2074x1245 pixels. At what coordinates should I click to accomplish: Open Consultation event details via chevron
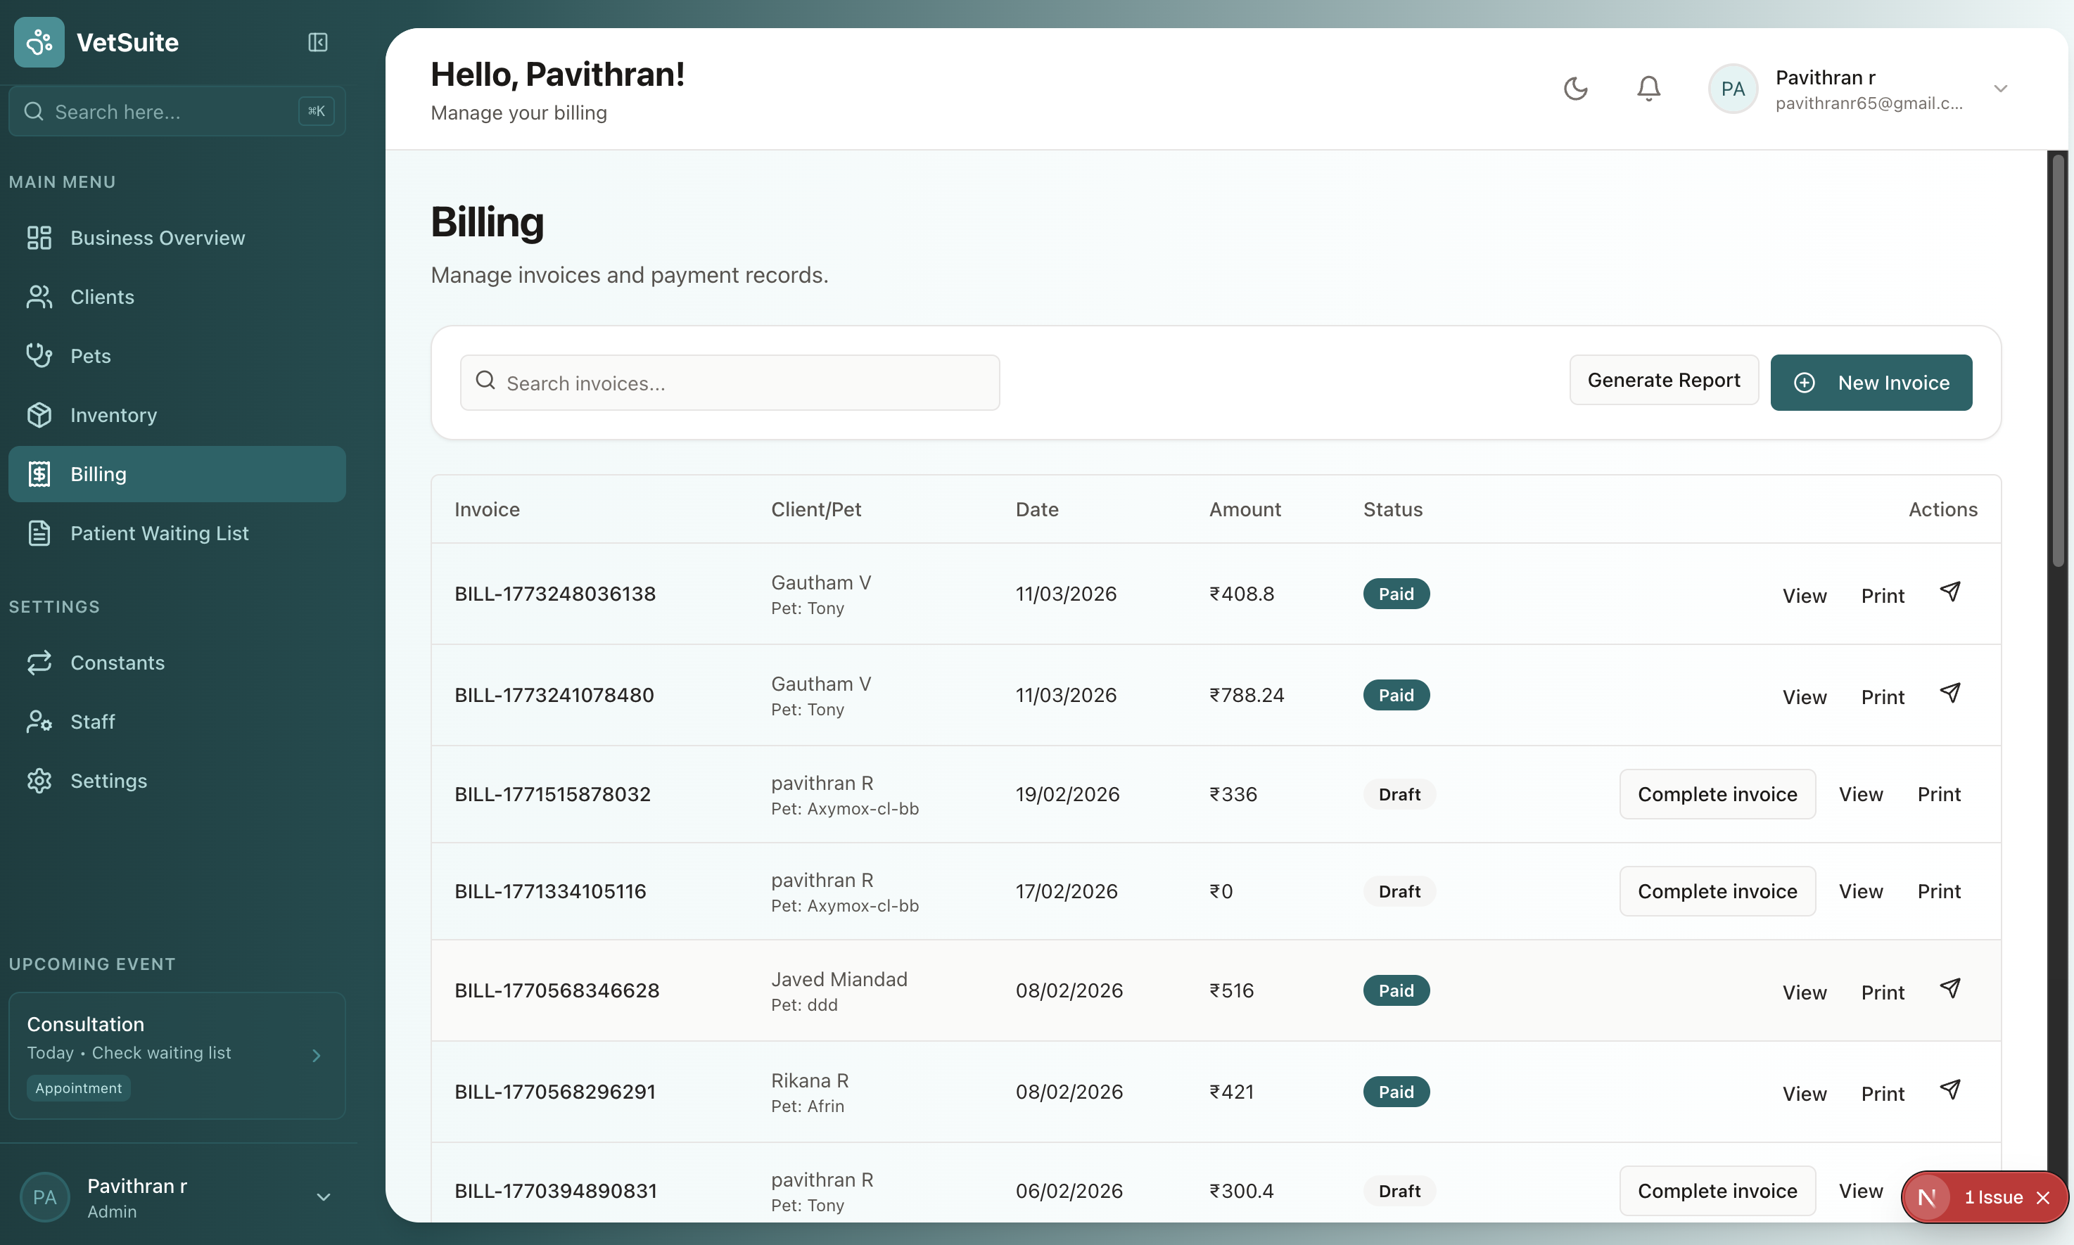point(317,1054)
